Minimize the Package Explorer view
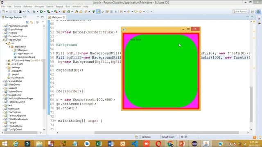The height and width of the screenshot is (147, 262). [38, 17]
